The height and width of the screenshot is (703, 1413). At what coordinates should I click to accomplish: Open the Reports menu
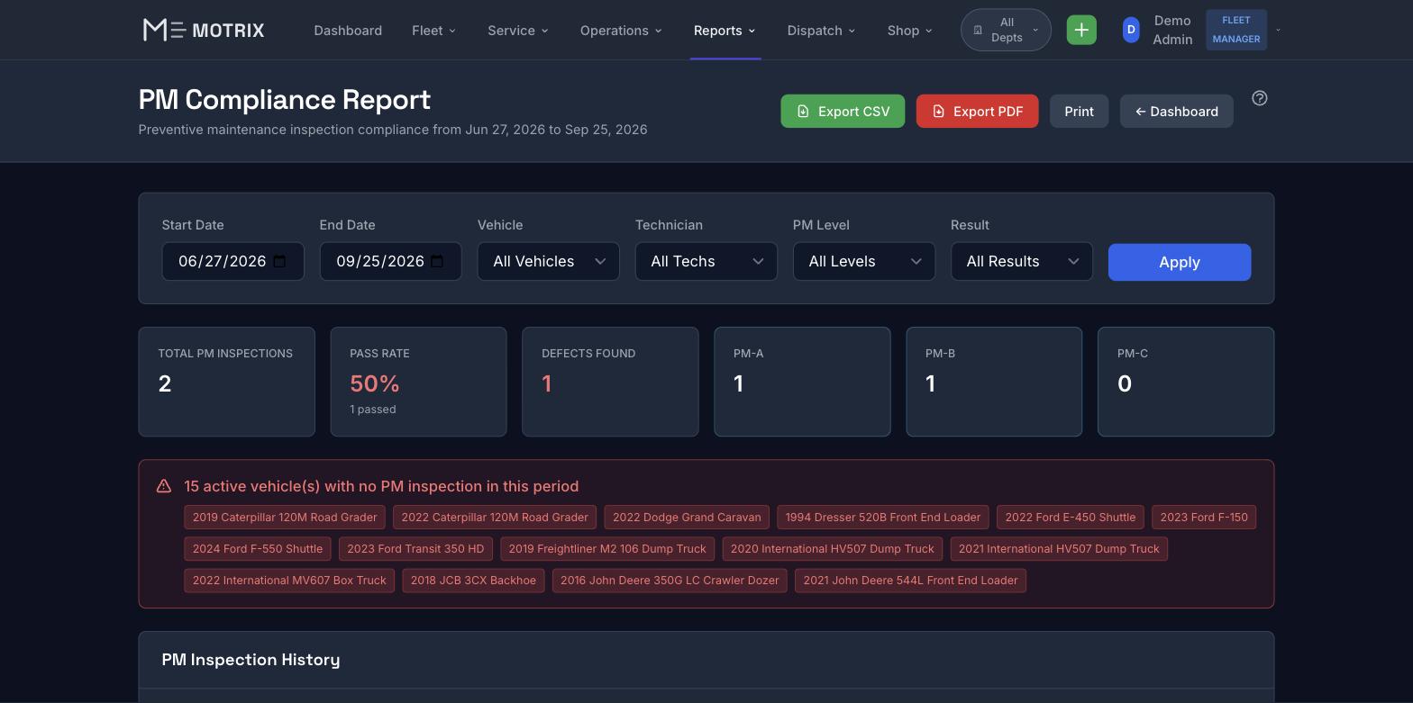725,30
